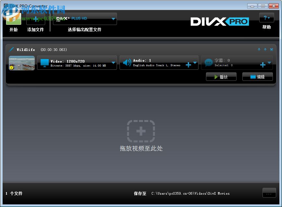282x207 pixels.
Task: Expand the Video 1280x720 options dropdown
Action: tap(113, 63)
